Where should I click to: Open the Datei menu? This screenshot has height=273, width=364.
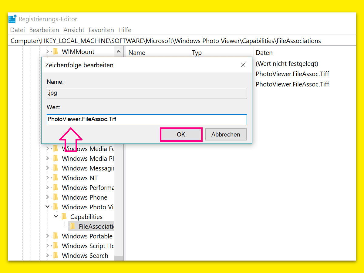[x=18, y=30]
